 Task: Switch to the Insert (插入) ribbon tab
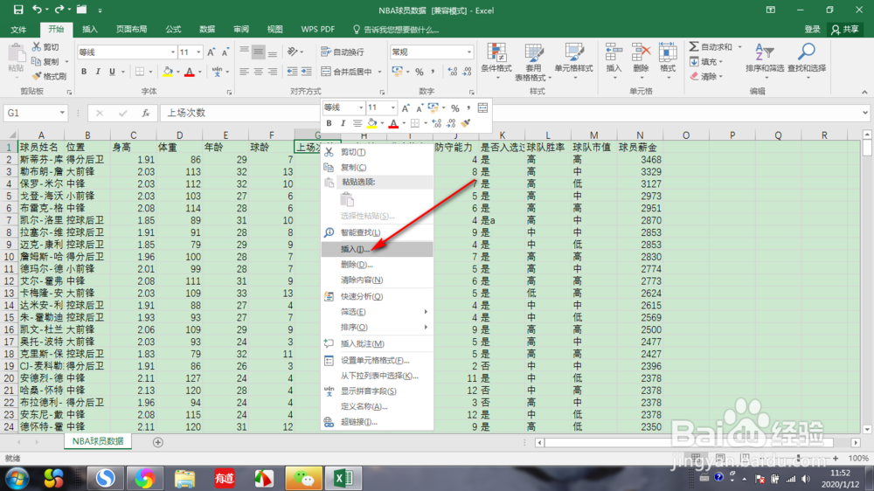[90, 29]
